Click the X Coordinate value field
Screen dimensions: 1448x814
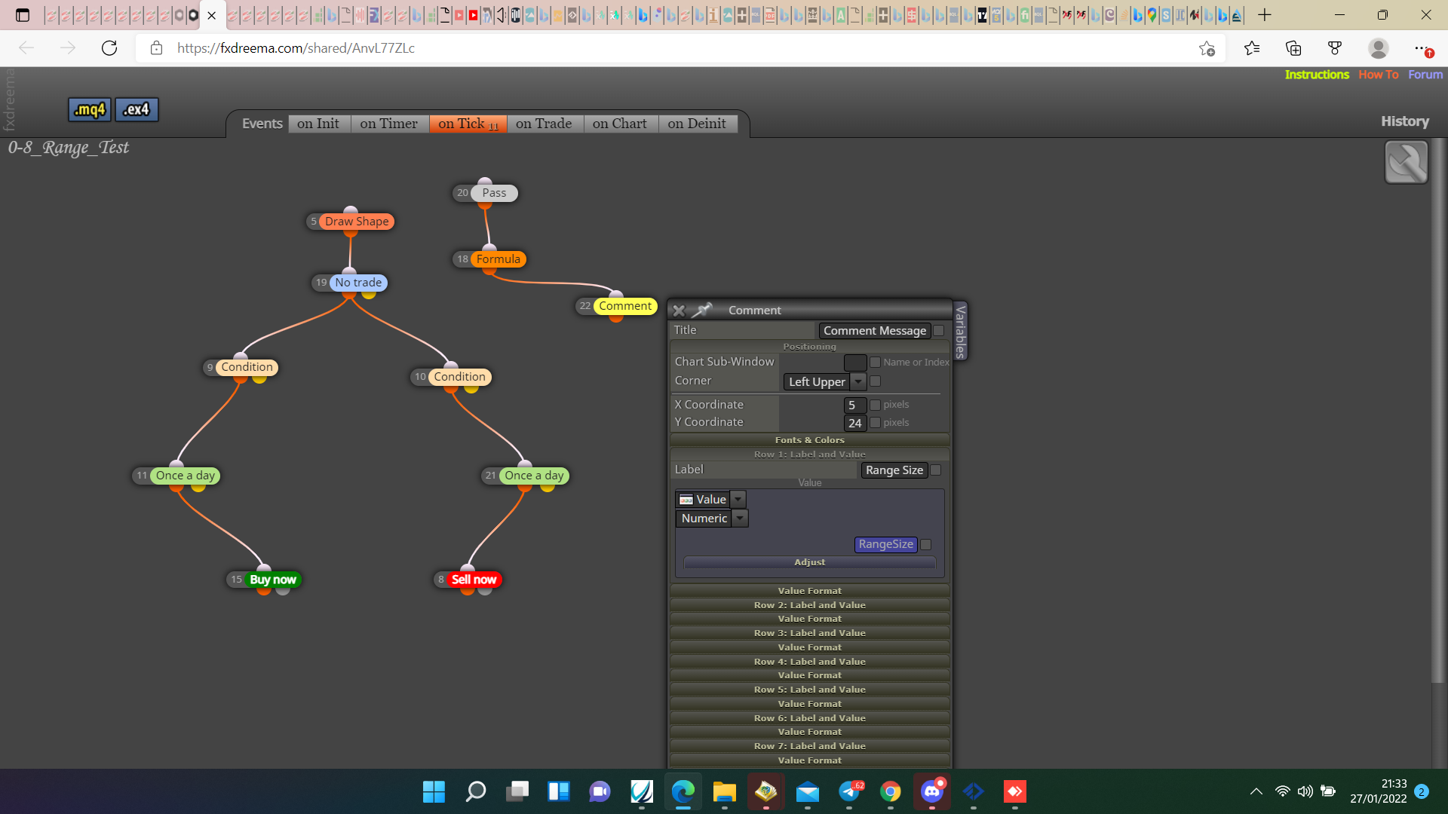tap(855, 405)
